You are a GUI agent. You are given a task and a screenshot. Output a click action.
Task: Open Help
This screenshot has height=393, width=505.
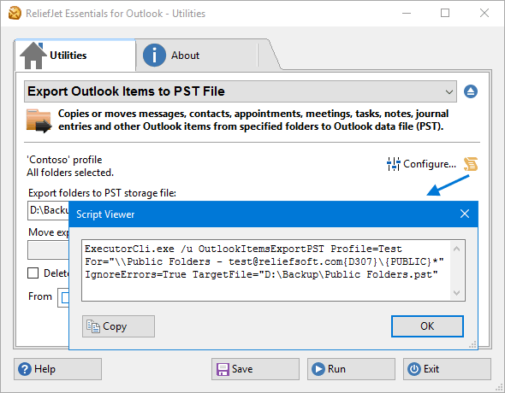click(x=57, y=369)
